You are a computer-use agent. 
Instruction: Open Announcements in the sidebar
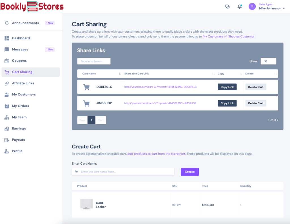coord(25,23)
